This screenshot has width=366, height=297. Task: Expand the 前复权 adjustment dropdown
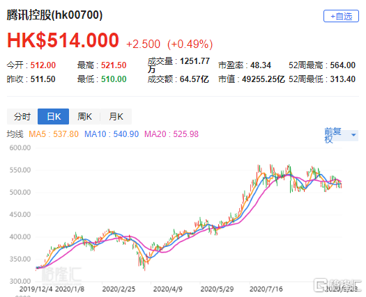(x=341, y=135)
